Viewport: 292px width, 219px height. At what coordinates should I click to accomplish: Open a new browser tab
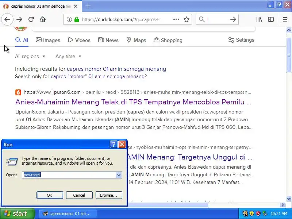88,6
